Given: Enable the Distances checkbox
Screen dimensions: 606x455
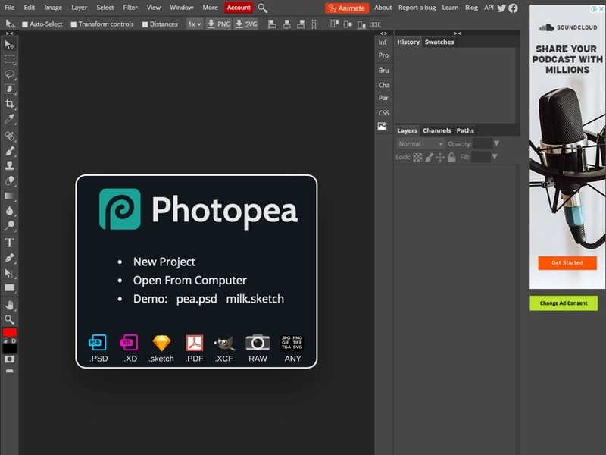Looking at the screenshot, I should (x=145, y=24).
